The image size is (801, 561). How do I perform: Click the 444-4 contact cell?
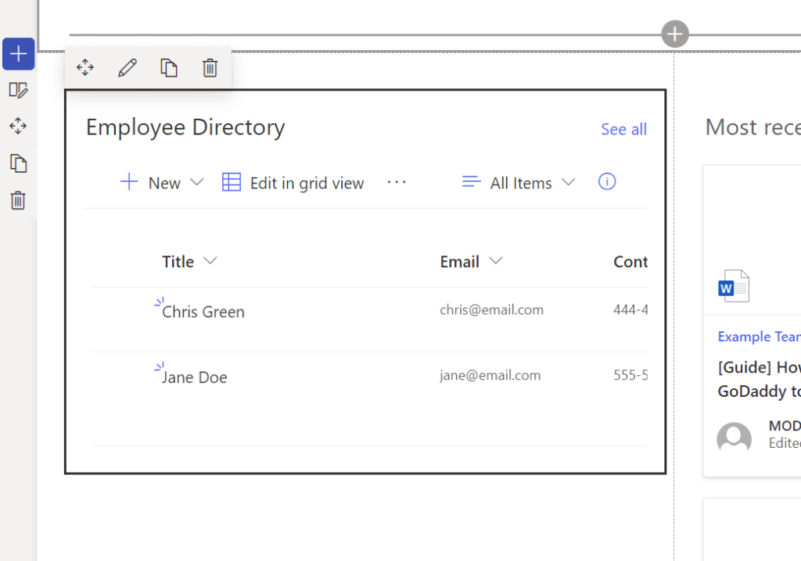[x=630, y=310]
